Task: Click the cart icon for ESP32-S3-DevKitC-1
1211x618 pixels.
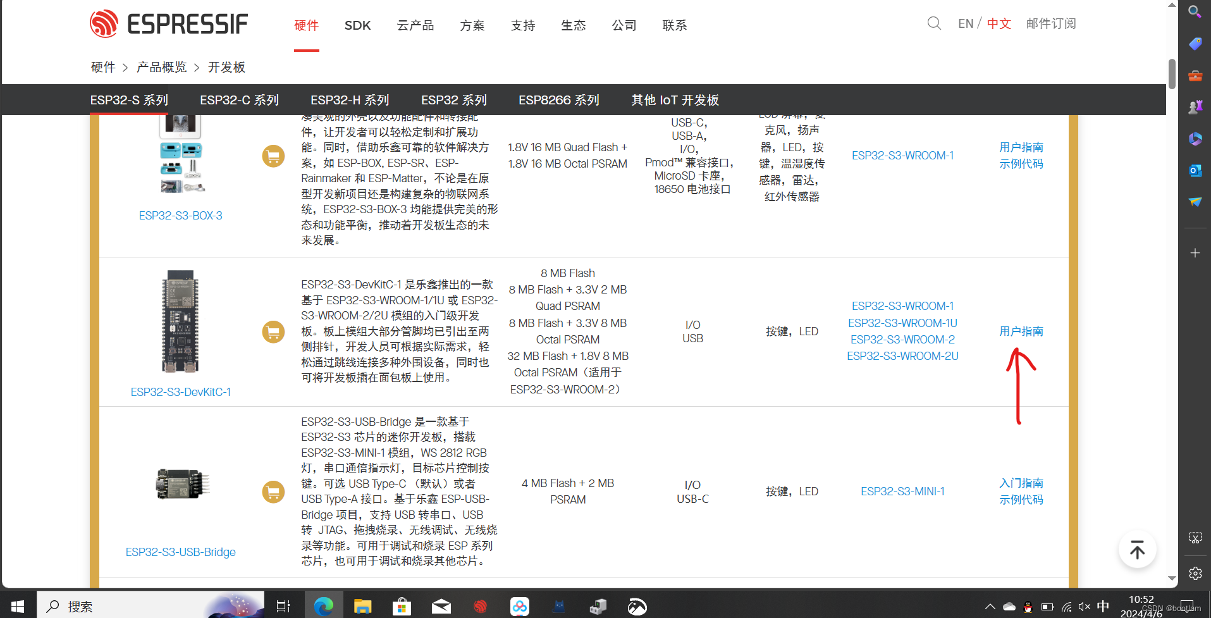Action: [273, 331]
